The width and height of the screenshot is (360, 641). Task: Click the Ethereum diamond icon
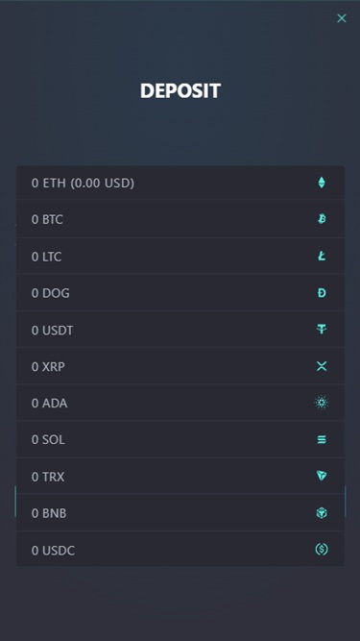pos(322,183)
